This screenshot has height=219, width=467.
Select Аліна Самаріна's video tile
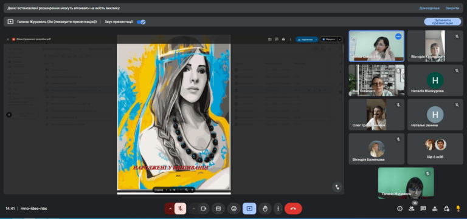[376, 46]
